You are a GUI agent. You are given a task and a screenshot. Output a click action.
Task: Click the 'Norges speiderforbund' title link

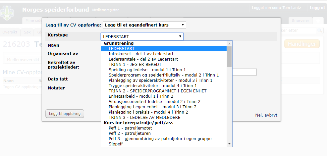55,10
